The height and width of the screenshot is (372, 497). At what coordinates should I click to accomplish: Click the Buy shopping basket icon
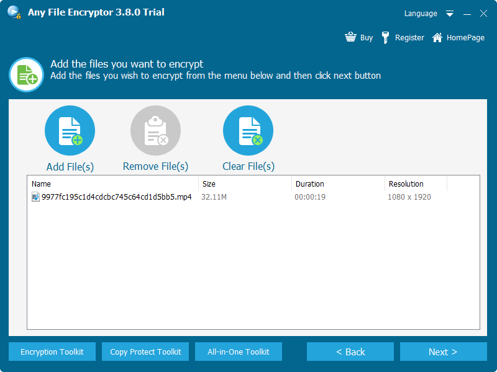click(350, 37)
